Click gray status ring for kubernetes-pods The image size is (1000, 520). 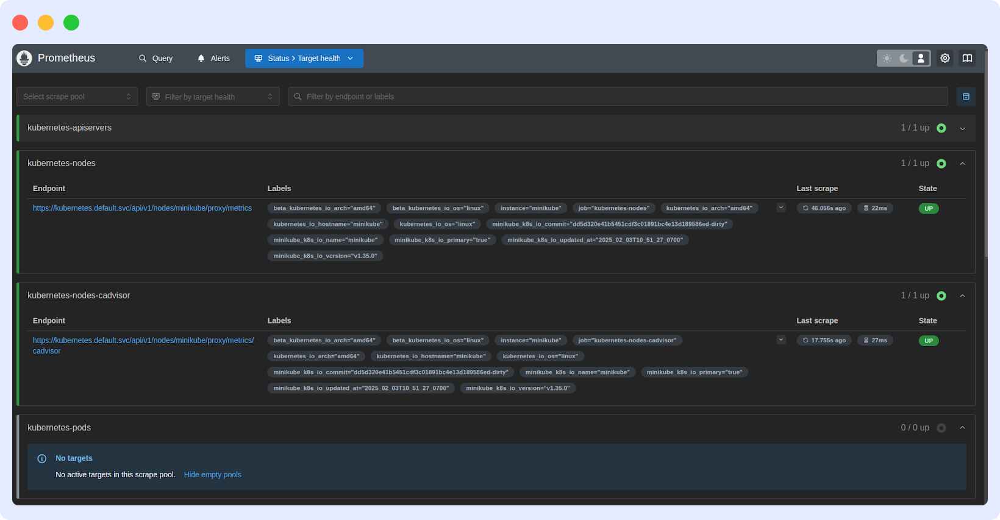[x=941, y=428]
